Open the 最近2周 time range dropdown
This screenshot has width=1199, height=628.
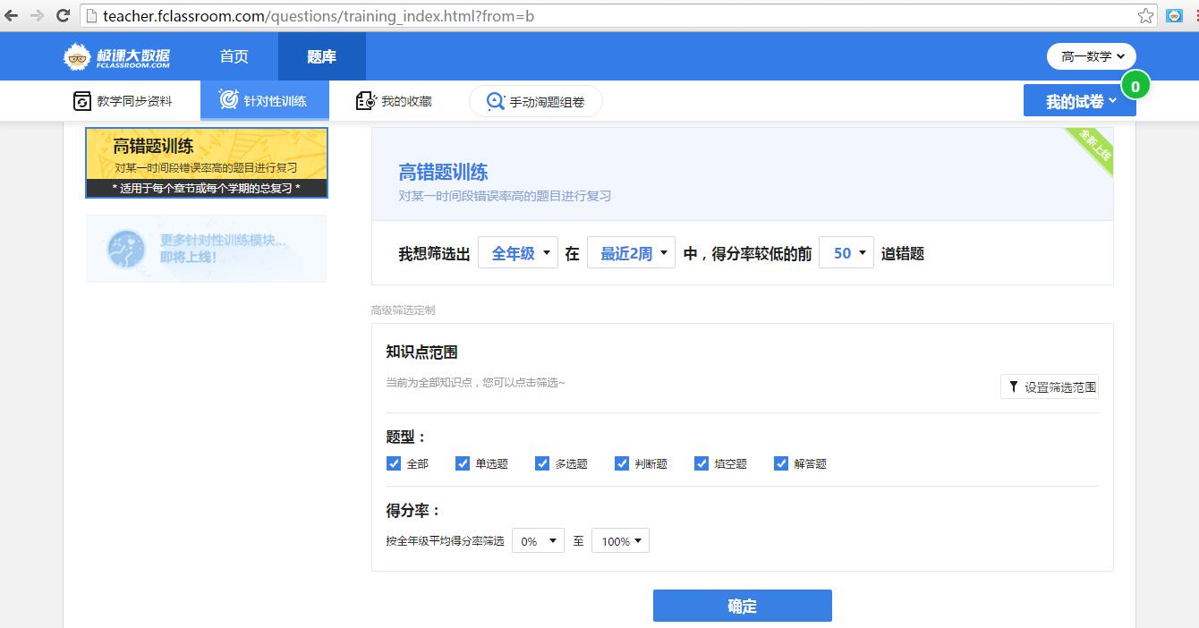pos(631,253)
